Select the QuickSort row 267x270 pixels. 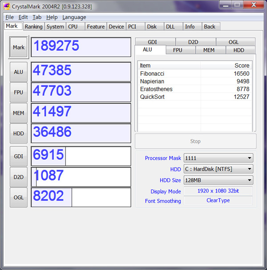195,97
